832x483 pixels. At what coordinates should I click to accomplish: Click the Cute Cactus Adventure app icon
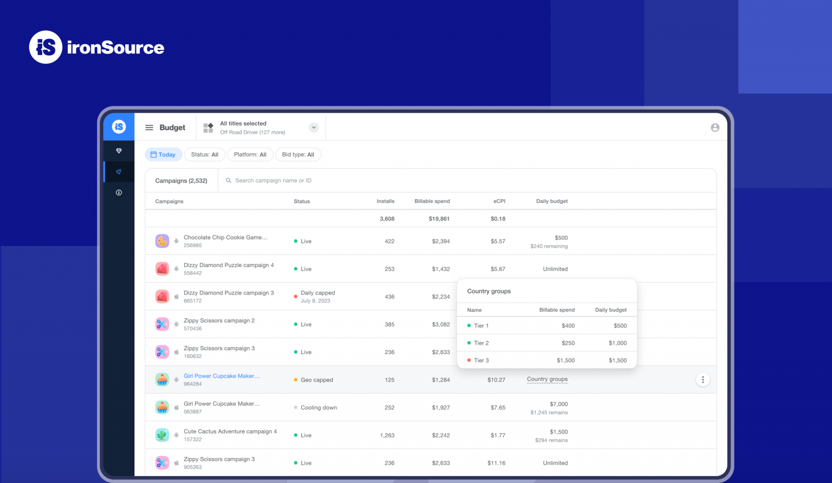(162, 434)
